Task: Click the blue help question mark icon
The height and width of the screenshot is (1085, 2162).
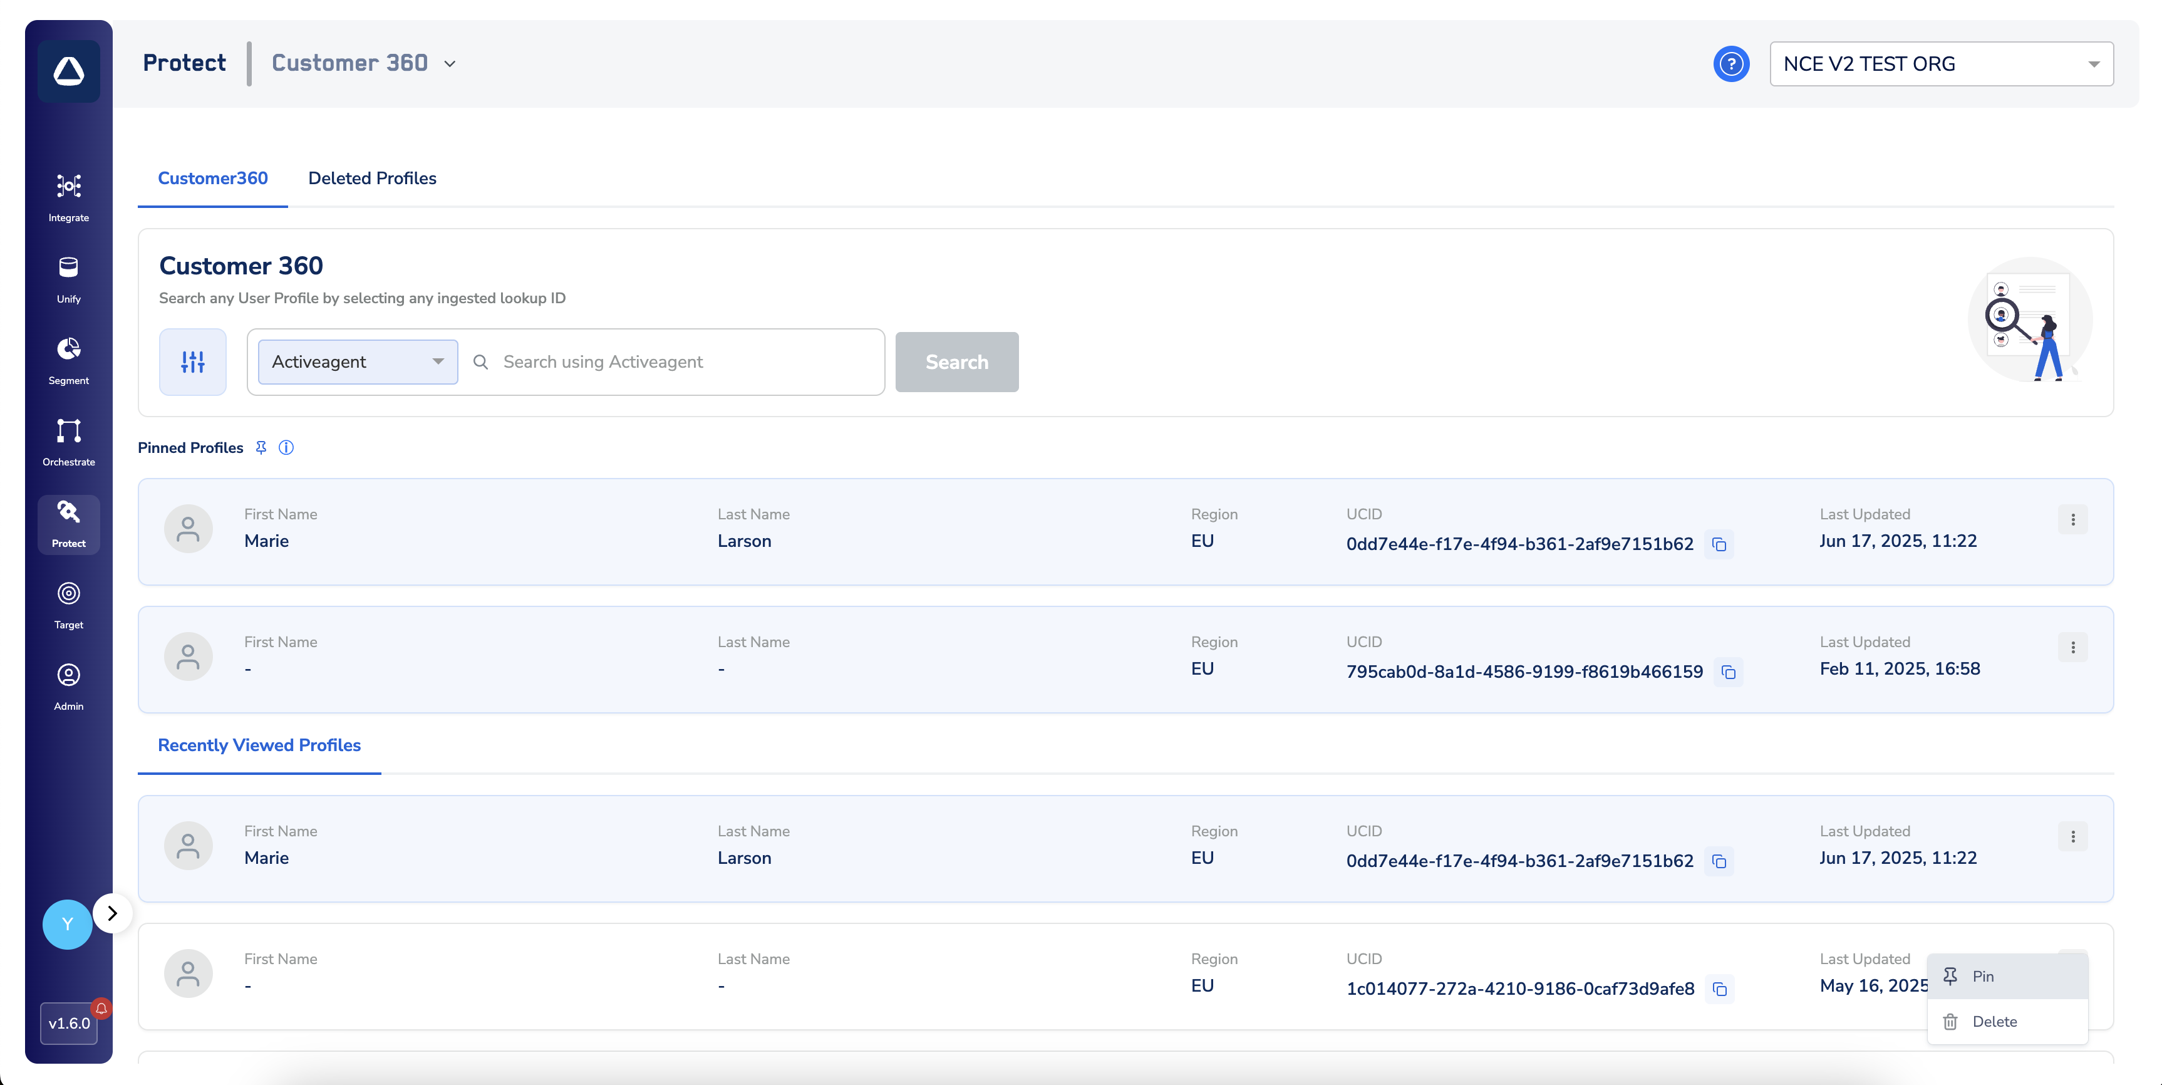Action: 1730,64
